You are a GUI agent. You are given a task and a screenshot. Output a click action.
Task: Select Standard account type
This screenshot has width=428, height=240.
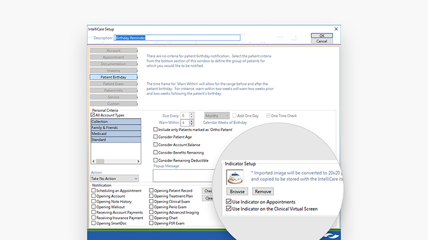pos(116,139)
